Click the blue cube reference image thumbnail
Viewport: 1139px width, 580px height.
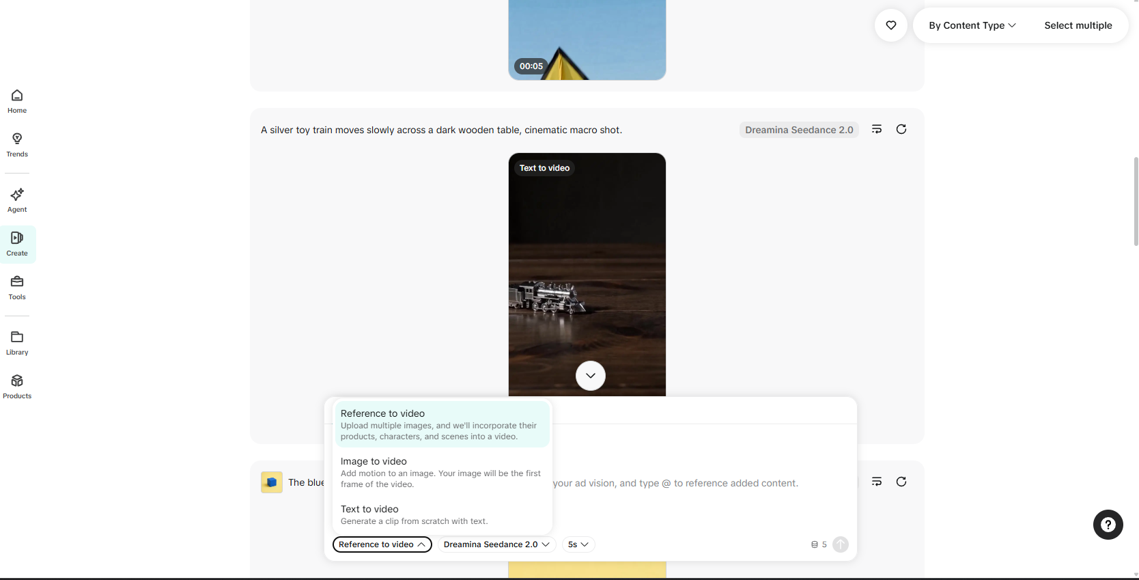pyautogui.click(x=272, y=482)
